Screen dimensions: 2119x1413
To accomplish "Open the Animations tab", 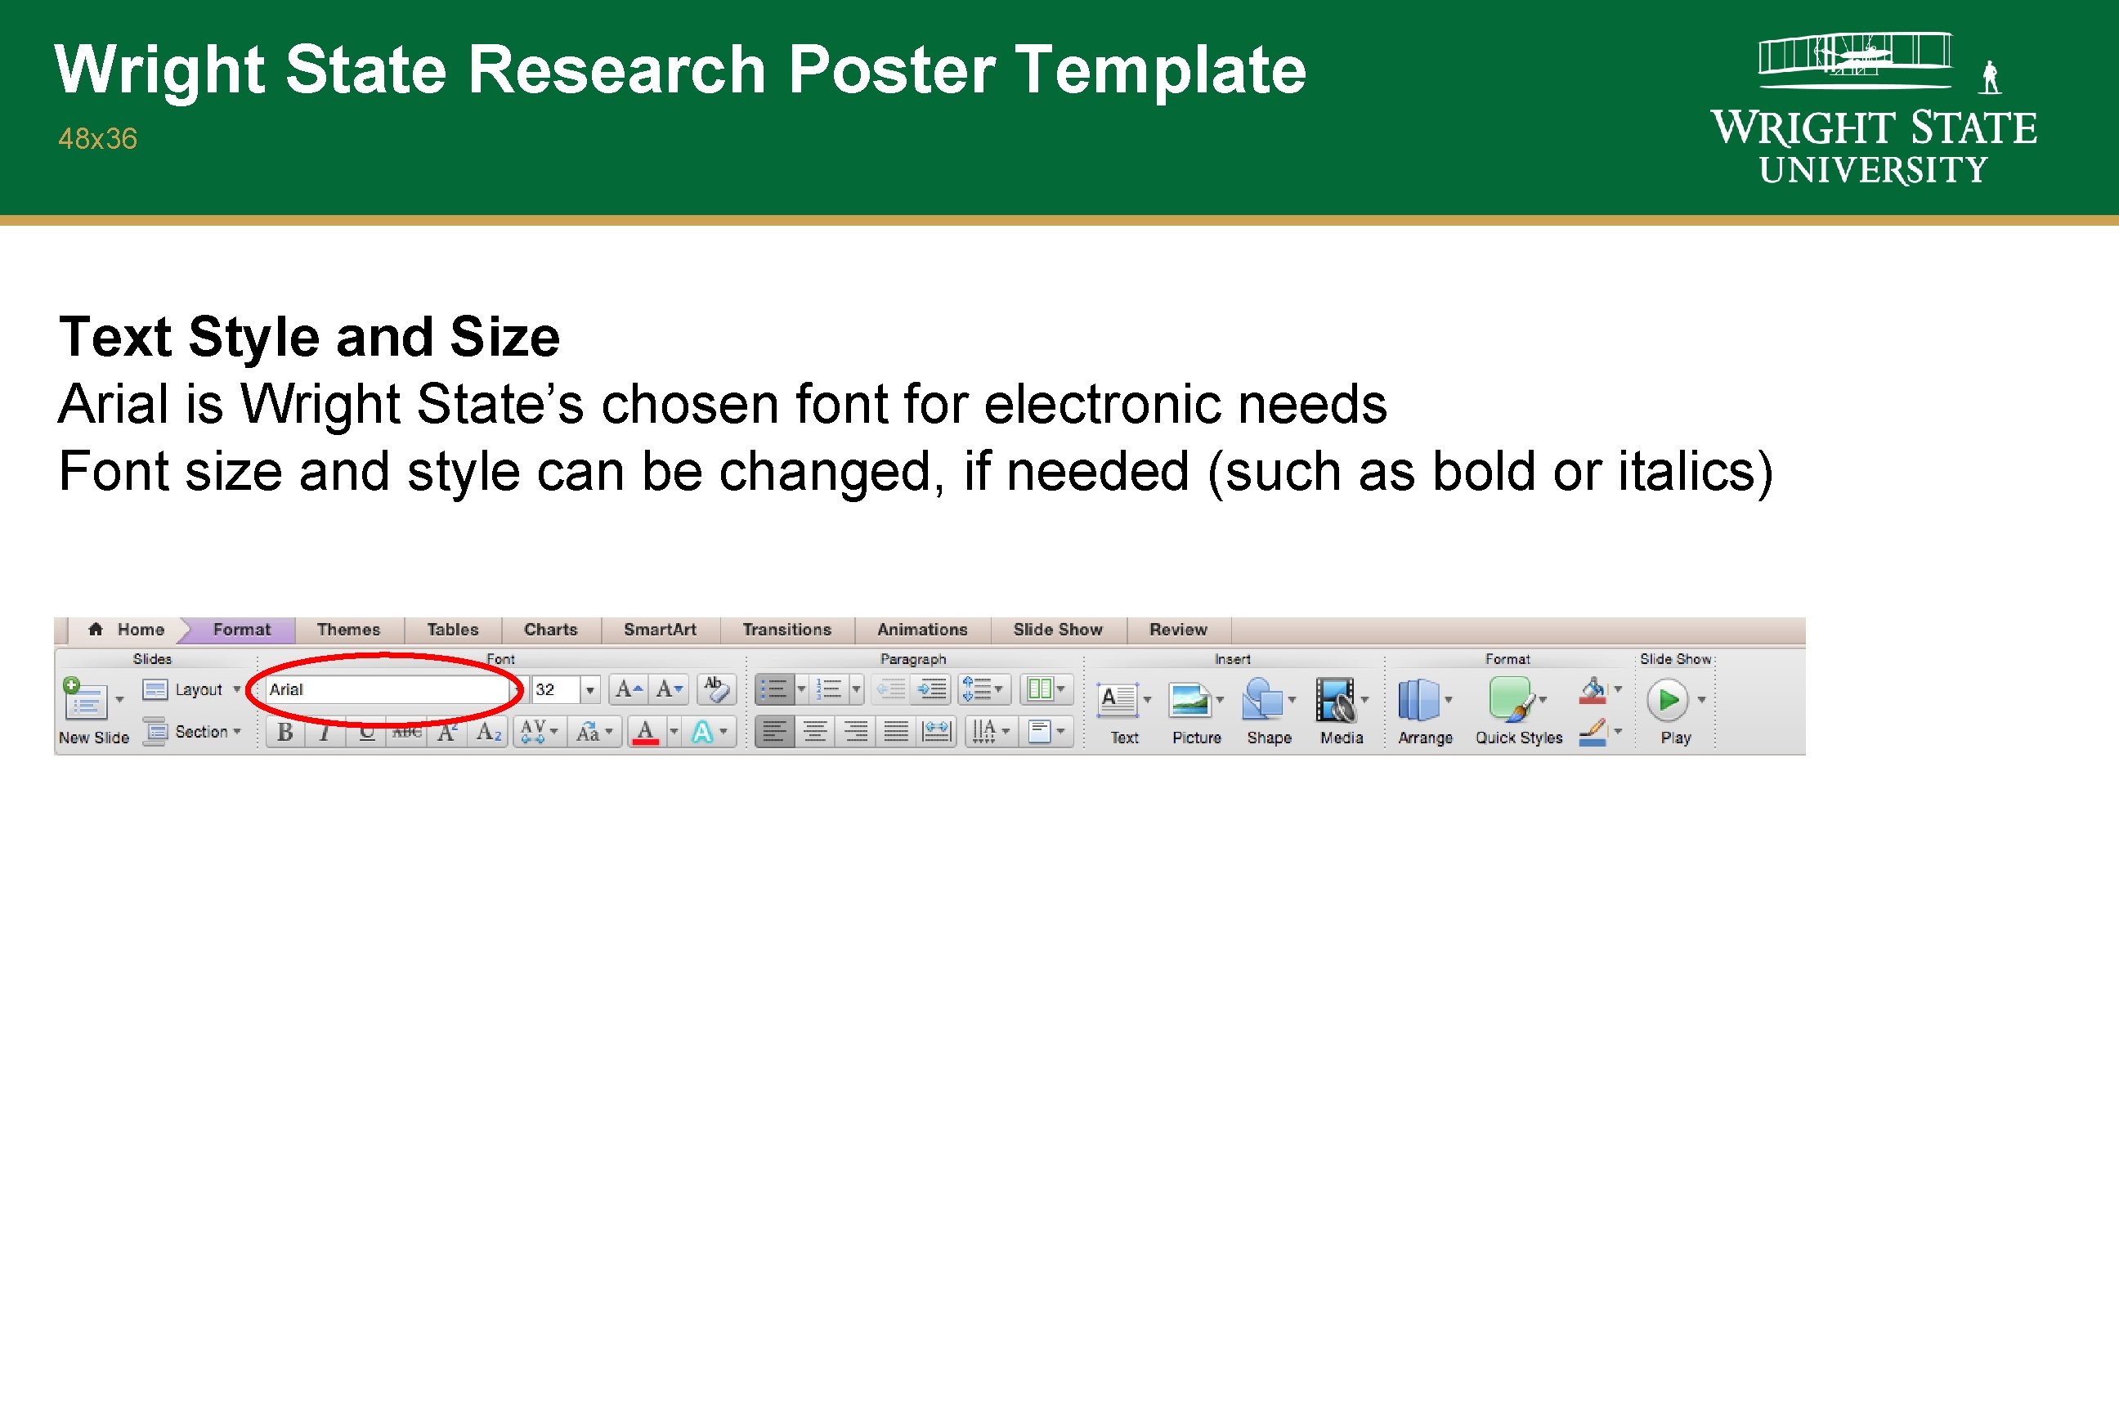I will tap(921, 630).
